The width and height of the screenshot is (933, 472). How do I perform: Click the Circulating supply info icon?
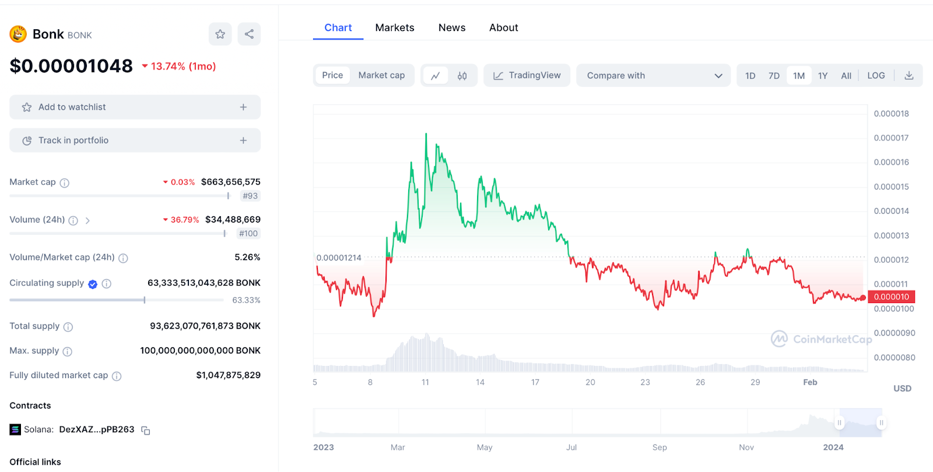107,284
